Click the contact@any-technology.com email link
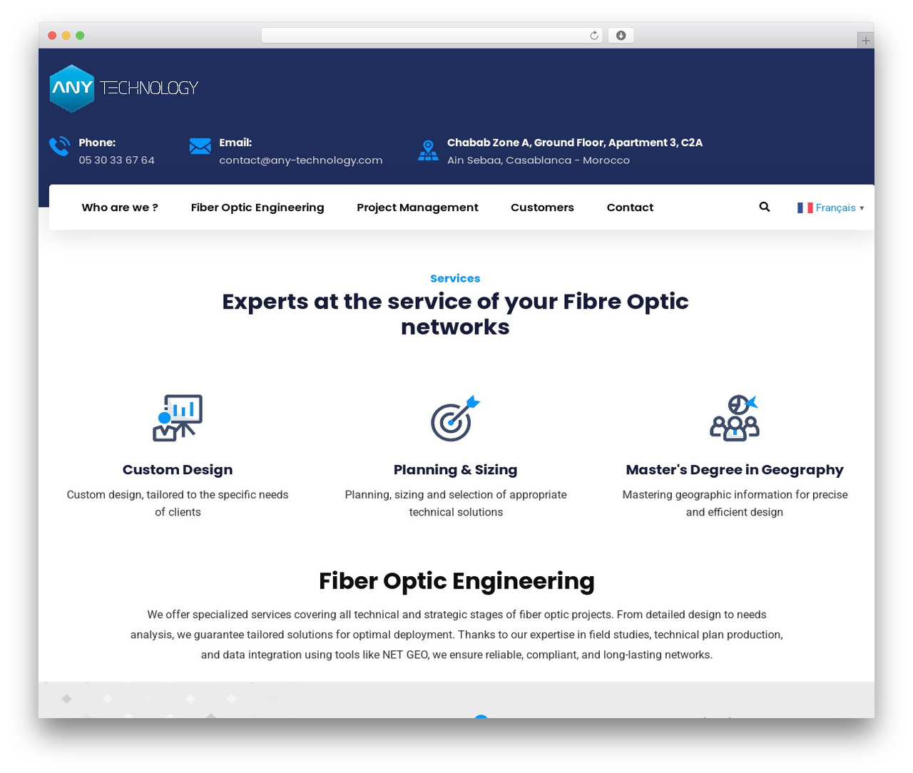 pos(300,160)
